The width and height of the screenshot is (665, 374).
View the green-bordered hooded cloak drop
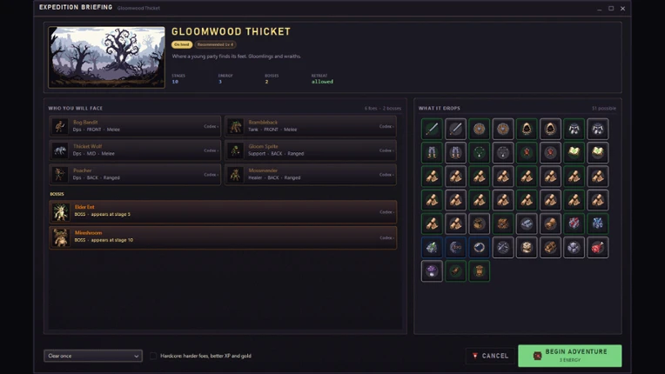coord(527,129)
